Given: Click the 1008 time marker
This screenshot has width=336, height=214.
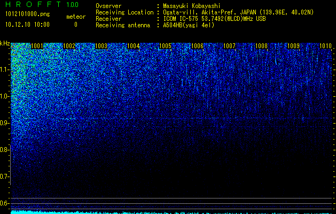Looking at the screenshot, I should pyautogui.click(x=261, y=46).
